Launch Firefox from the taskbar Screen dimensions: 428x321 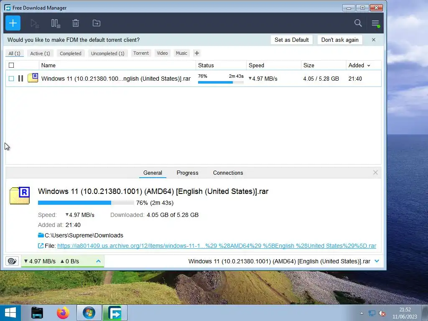(63, 313)
